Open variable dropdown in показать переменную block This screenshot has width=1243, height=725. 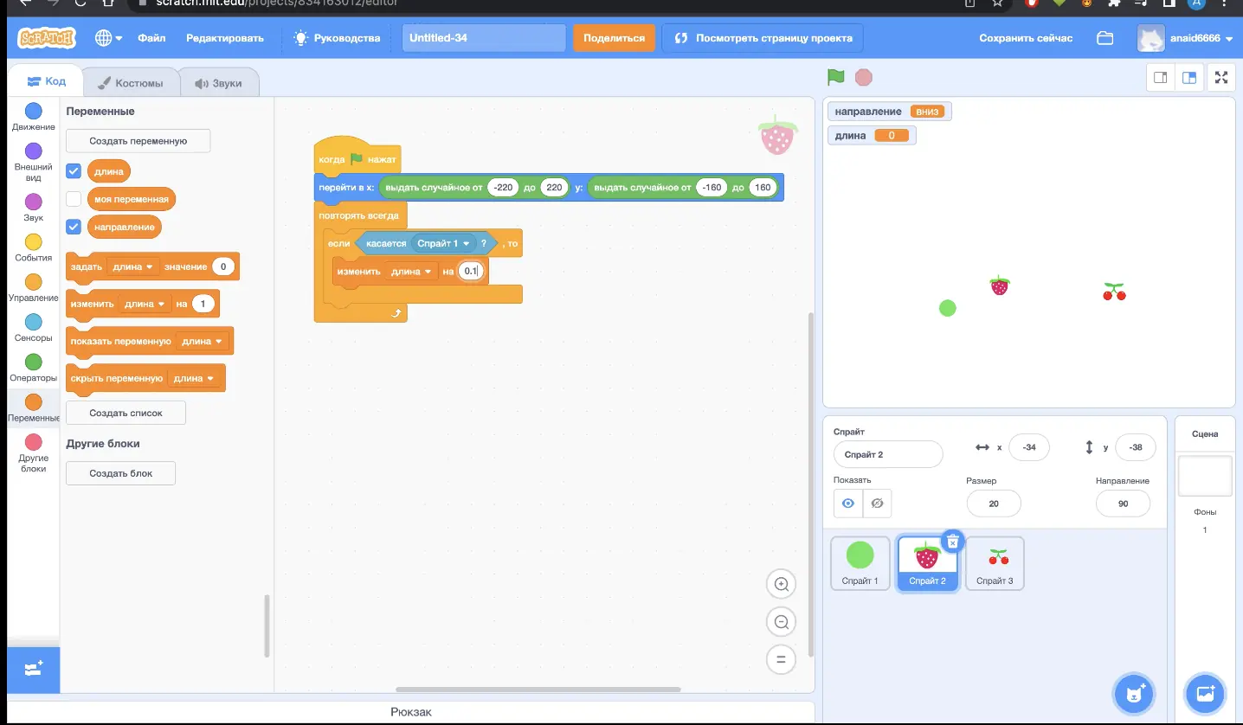[x=203, y=341]
